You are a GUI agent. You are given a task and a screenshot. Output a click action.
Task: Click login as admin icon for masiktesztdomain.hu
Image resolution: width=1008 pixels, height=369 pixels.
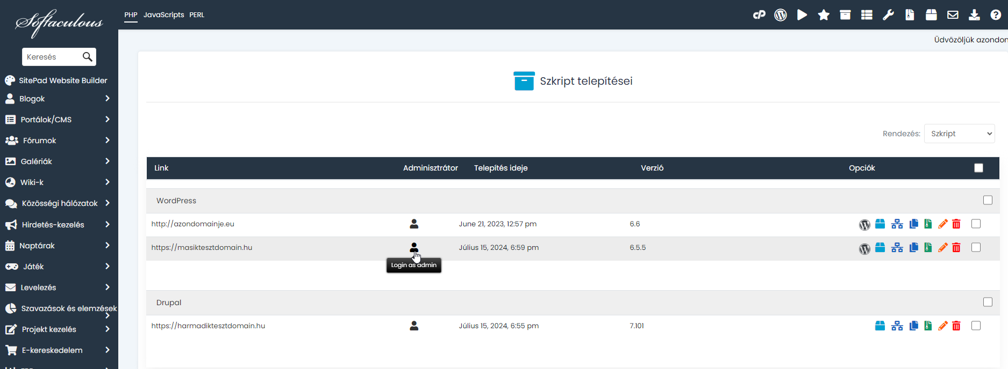414,248
